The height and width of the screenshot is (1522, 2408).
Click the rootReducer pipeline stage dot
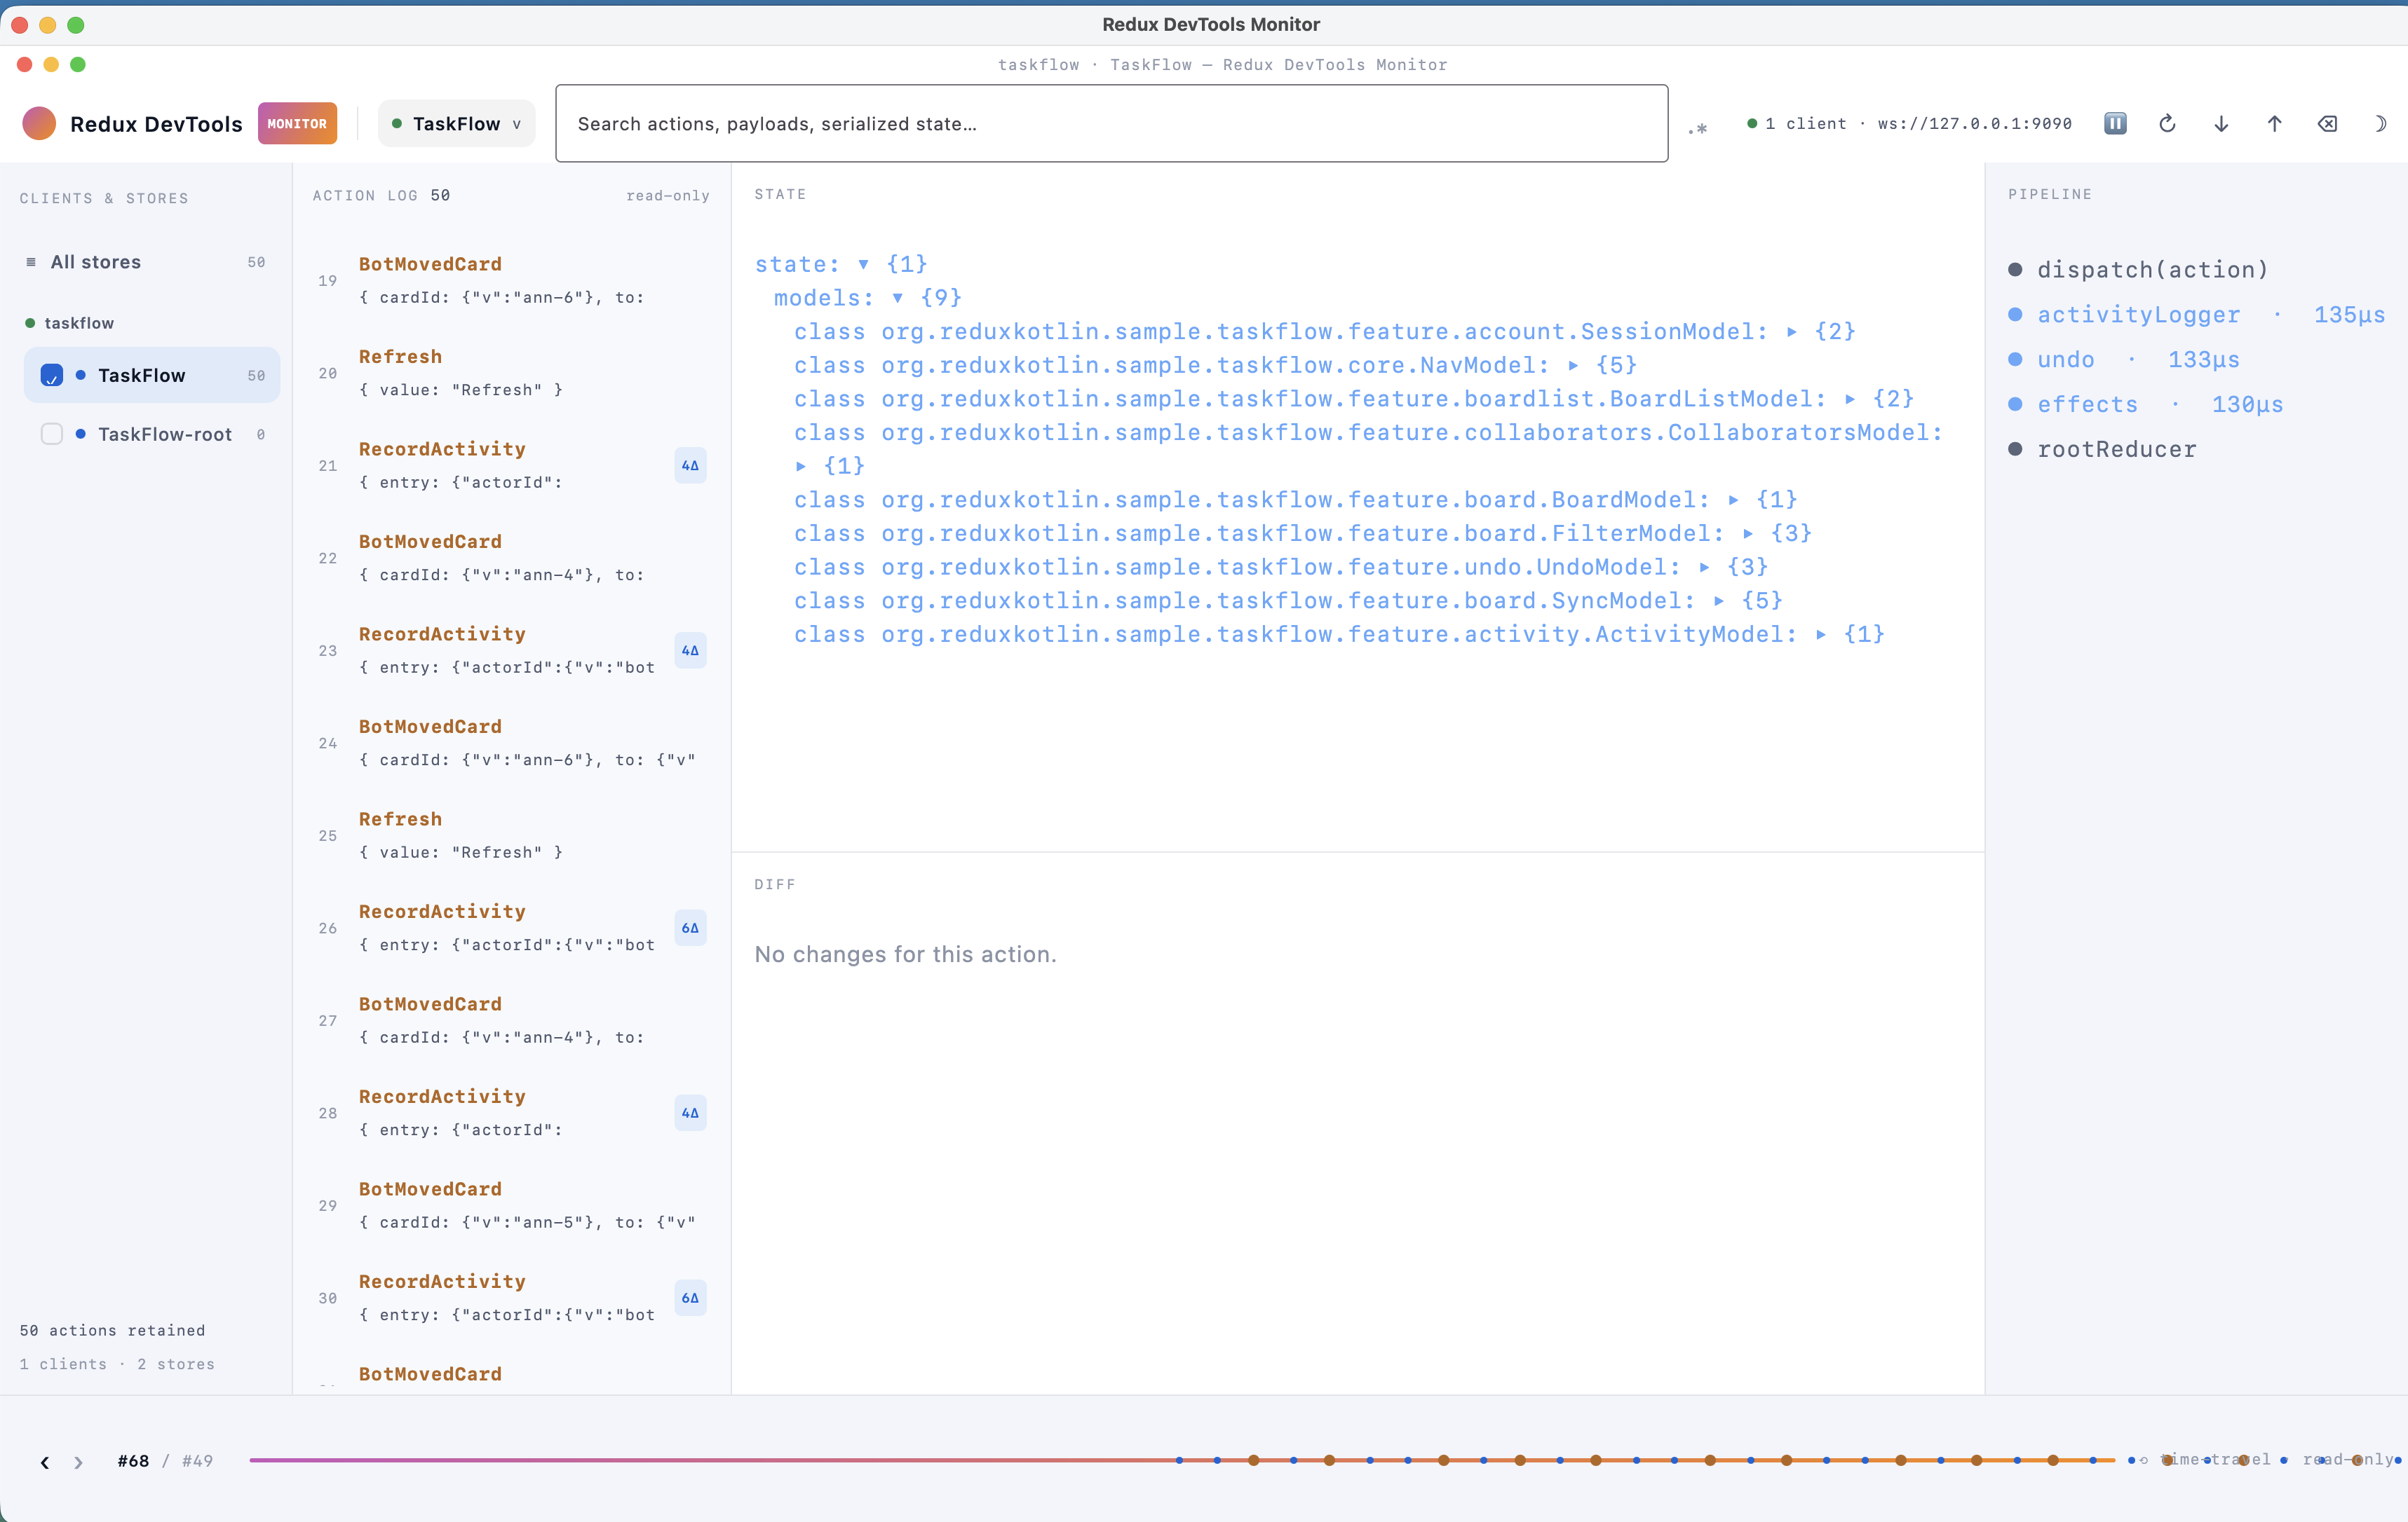click(2015, 450)
